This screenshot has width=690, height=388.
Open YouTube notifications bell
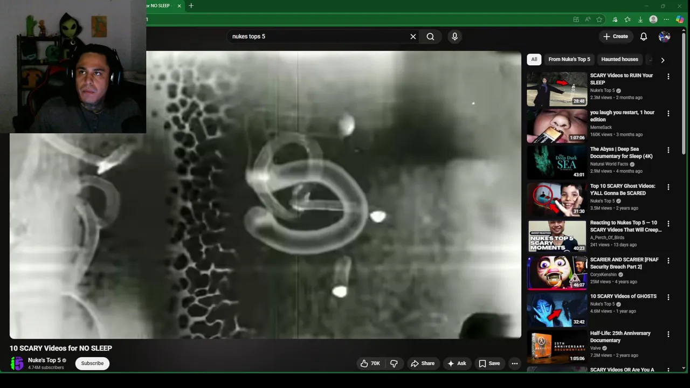(x=644, y=37)
